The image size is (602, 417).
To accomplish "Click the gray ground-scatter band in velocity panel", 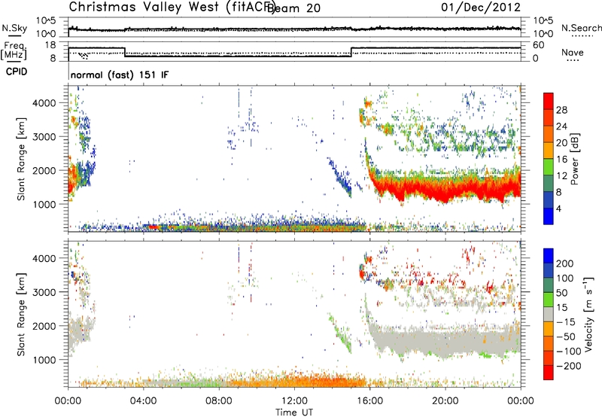I will click(x=445, y=341).
